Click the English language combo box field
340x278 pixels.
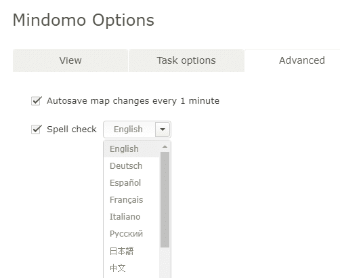[137, 130]
